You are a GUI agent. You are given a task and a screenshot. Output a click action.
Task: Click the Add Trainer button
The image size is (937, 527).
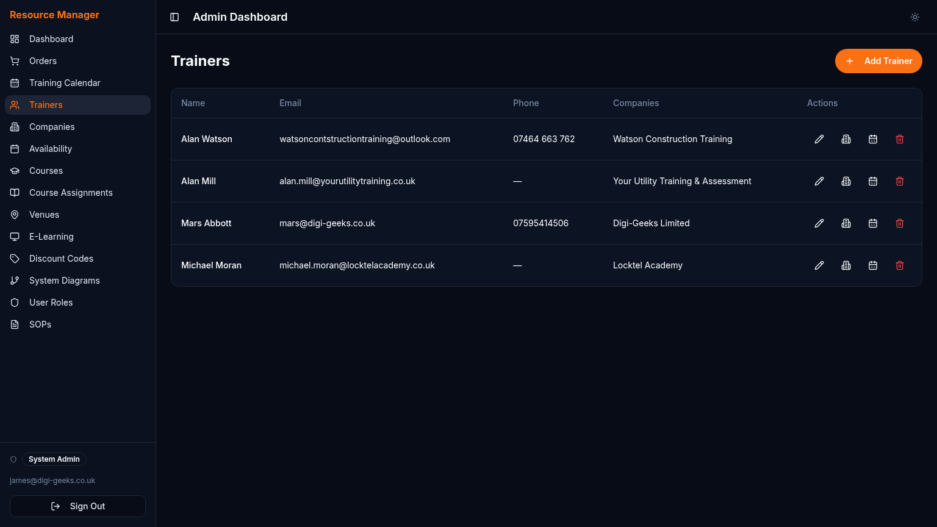878,61
